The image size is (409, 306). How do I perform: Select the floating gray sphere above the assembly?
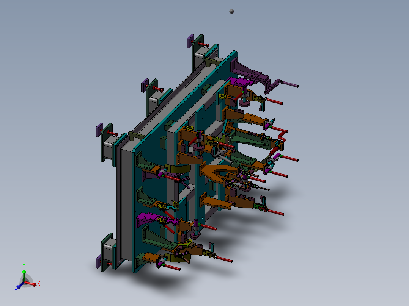point(231,11)
